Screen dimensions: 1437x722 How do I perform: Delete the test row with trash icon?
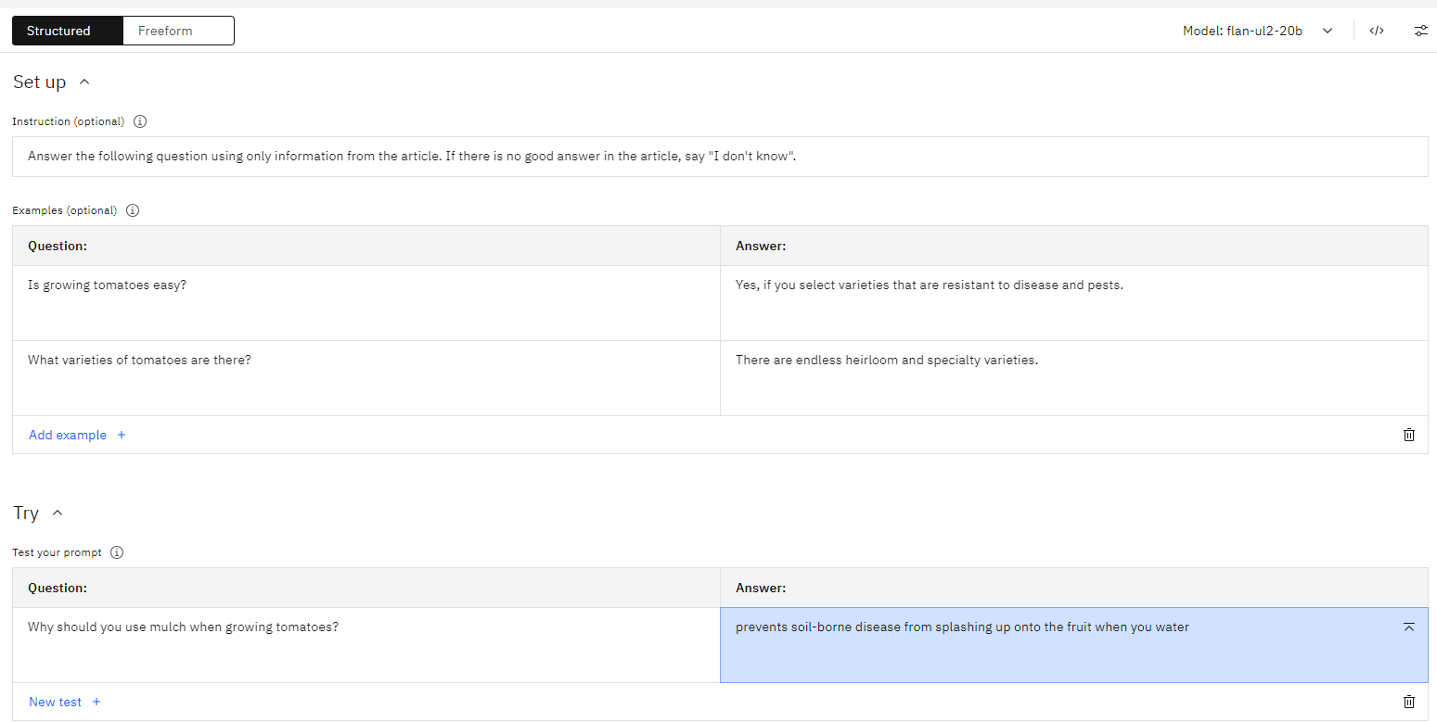coord(1409,702)
